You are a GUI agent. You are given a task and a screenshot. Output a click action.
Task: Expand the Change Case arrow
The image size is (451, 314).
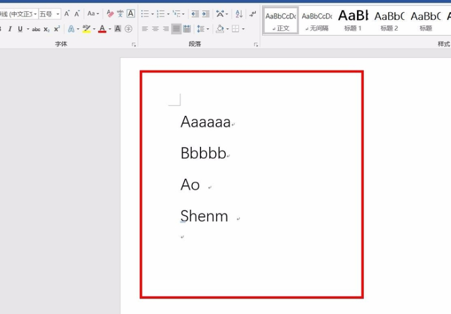pyautogui.click(x=98, y=14)
